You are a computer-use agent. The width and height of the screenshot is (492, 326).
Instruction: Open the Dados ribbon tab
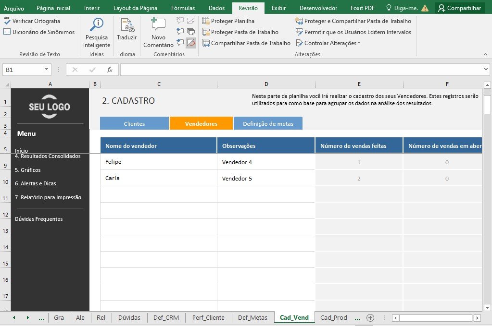click(216, 8)
